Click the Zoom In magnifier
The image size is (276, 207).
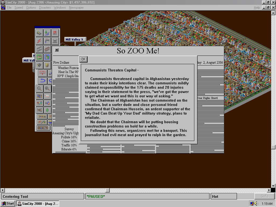(x=47, y=89)
